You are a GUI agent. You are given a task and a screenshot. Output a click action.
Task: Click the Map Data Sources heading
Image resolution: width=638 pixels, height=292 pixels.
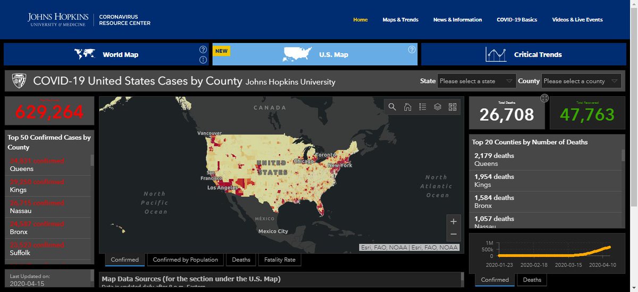pyautogui.click(x=191, y=279)
